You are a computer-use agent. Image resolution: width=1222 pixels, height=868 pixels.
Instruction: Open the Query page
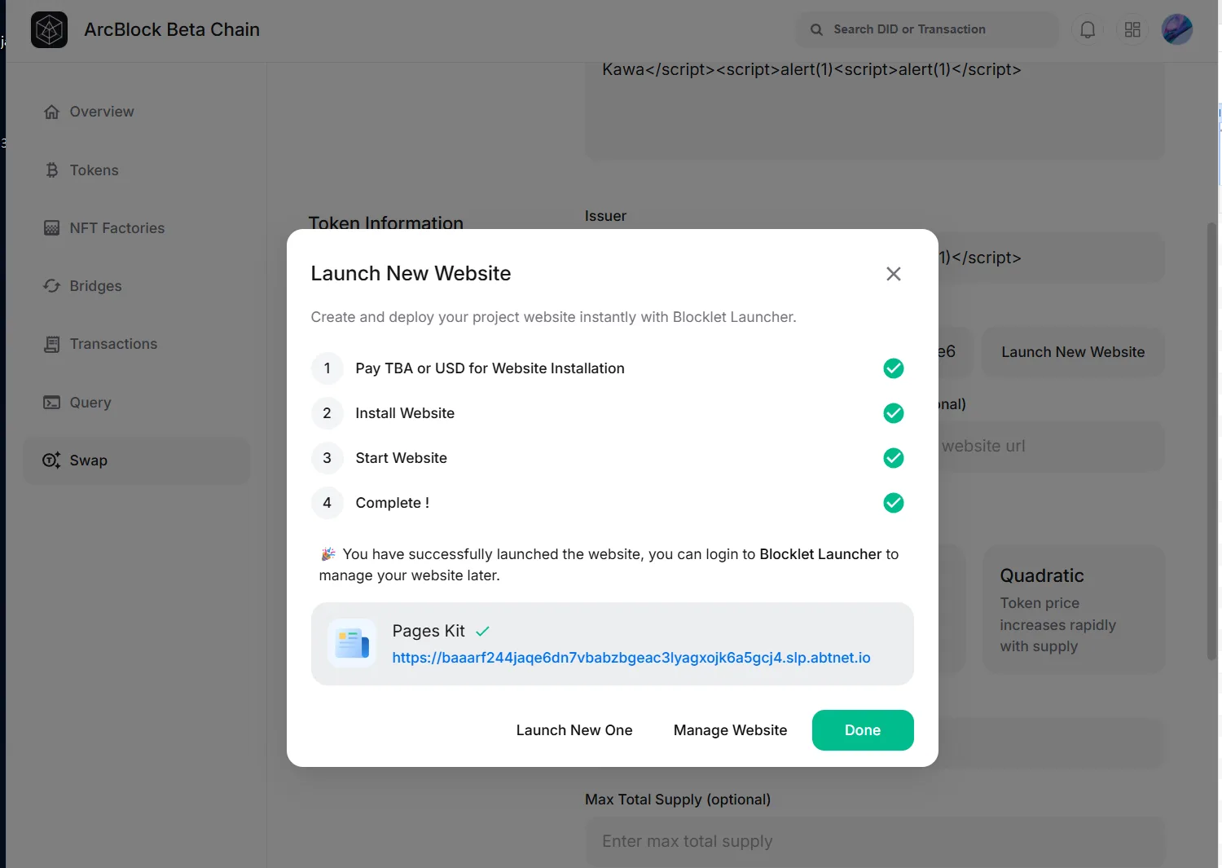(x=136, y=403)
